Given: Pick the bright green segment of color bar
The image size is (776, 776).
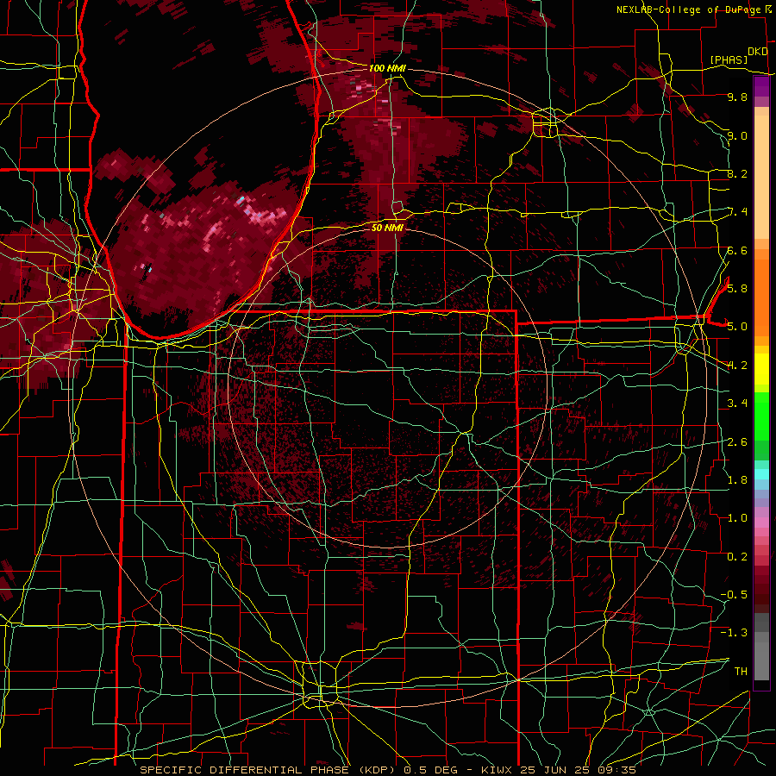Looking at the screenshot, I should click(x=761, y=416).
